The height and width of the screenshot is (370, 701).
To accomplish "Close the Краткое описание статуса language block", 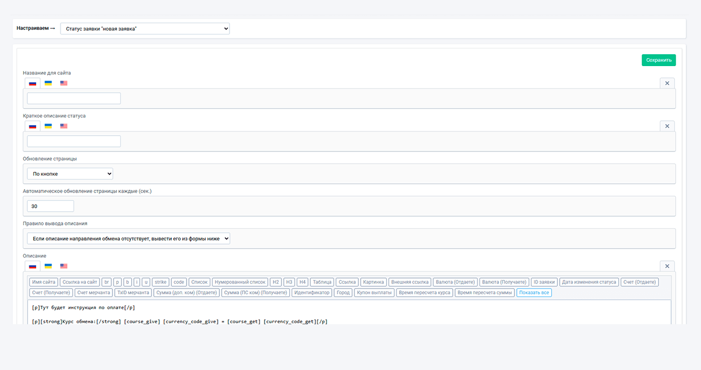I will pyautogui.click(x=667, y=126).
